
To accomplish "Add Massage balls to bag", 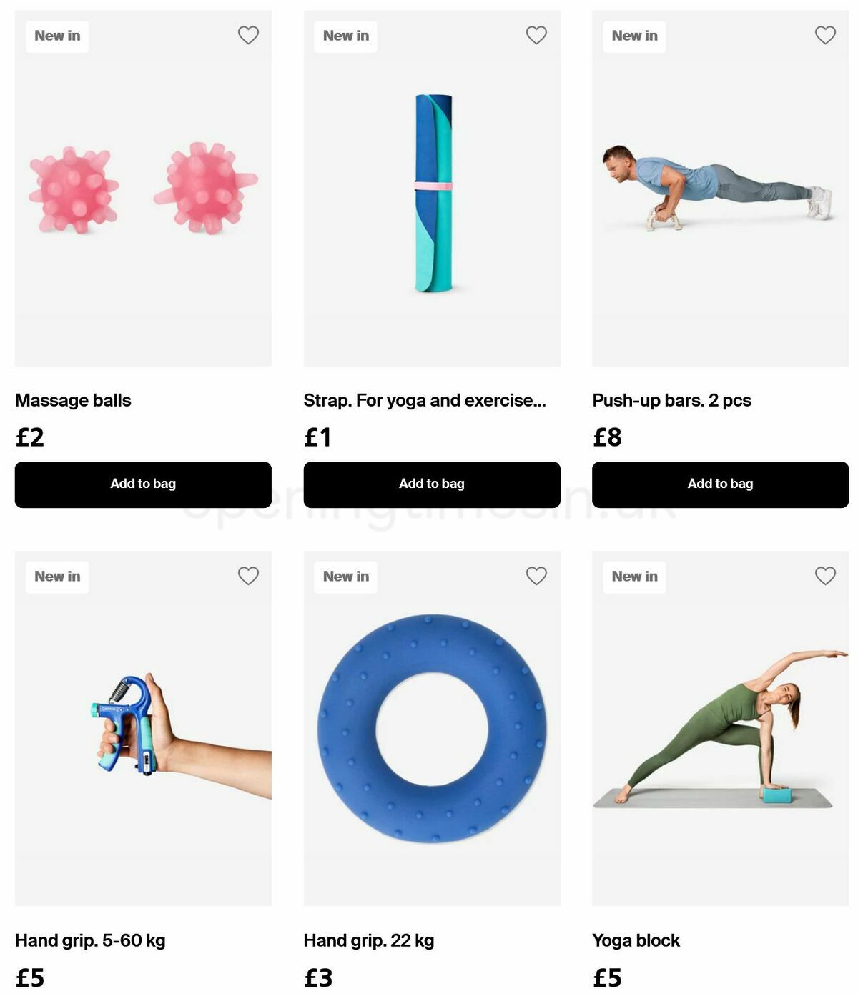I will 143,484.
